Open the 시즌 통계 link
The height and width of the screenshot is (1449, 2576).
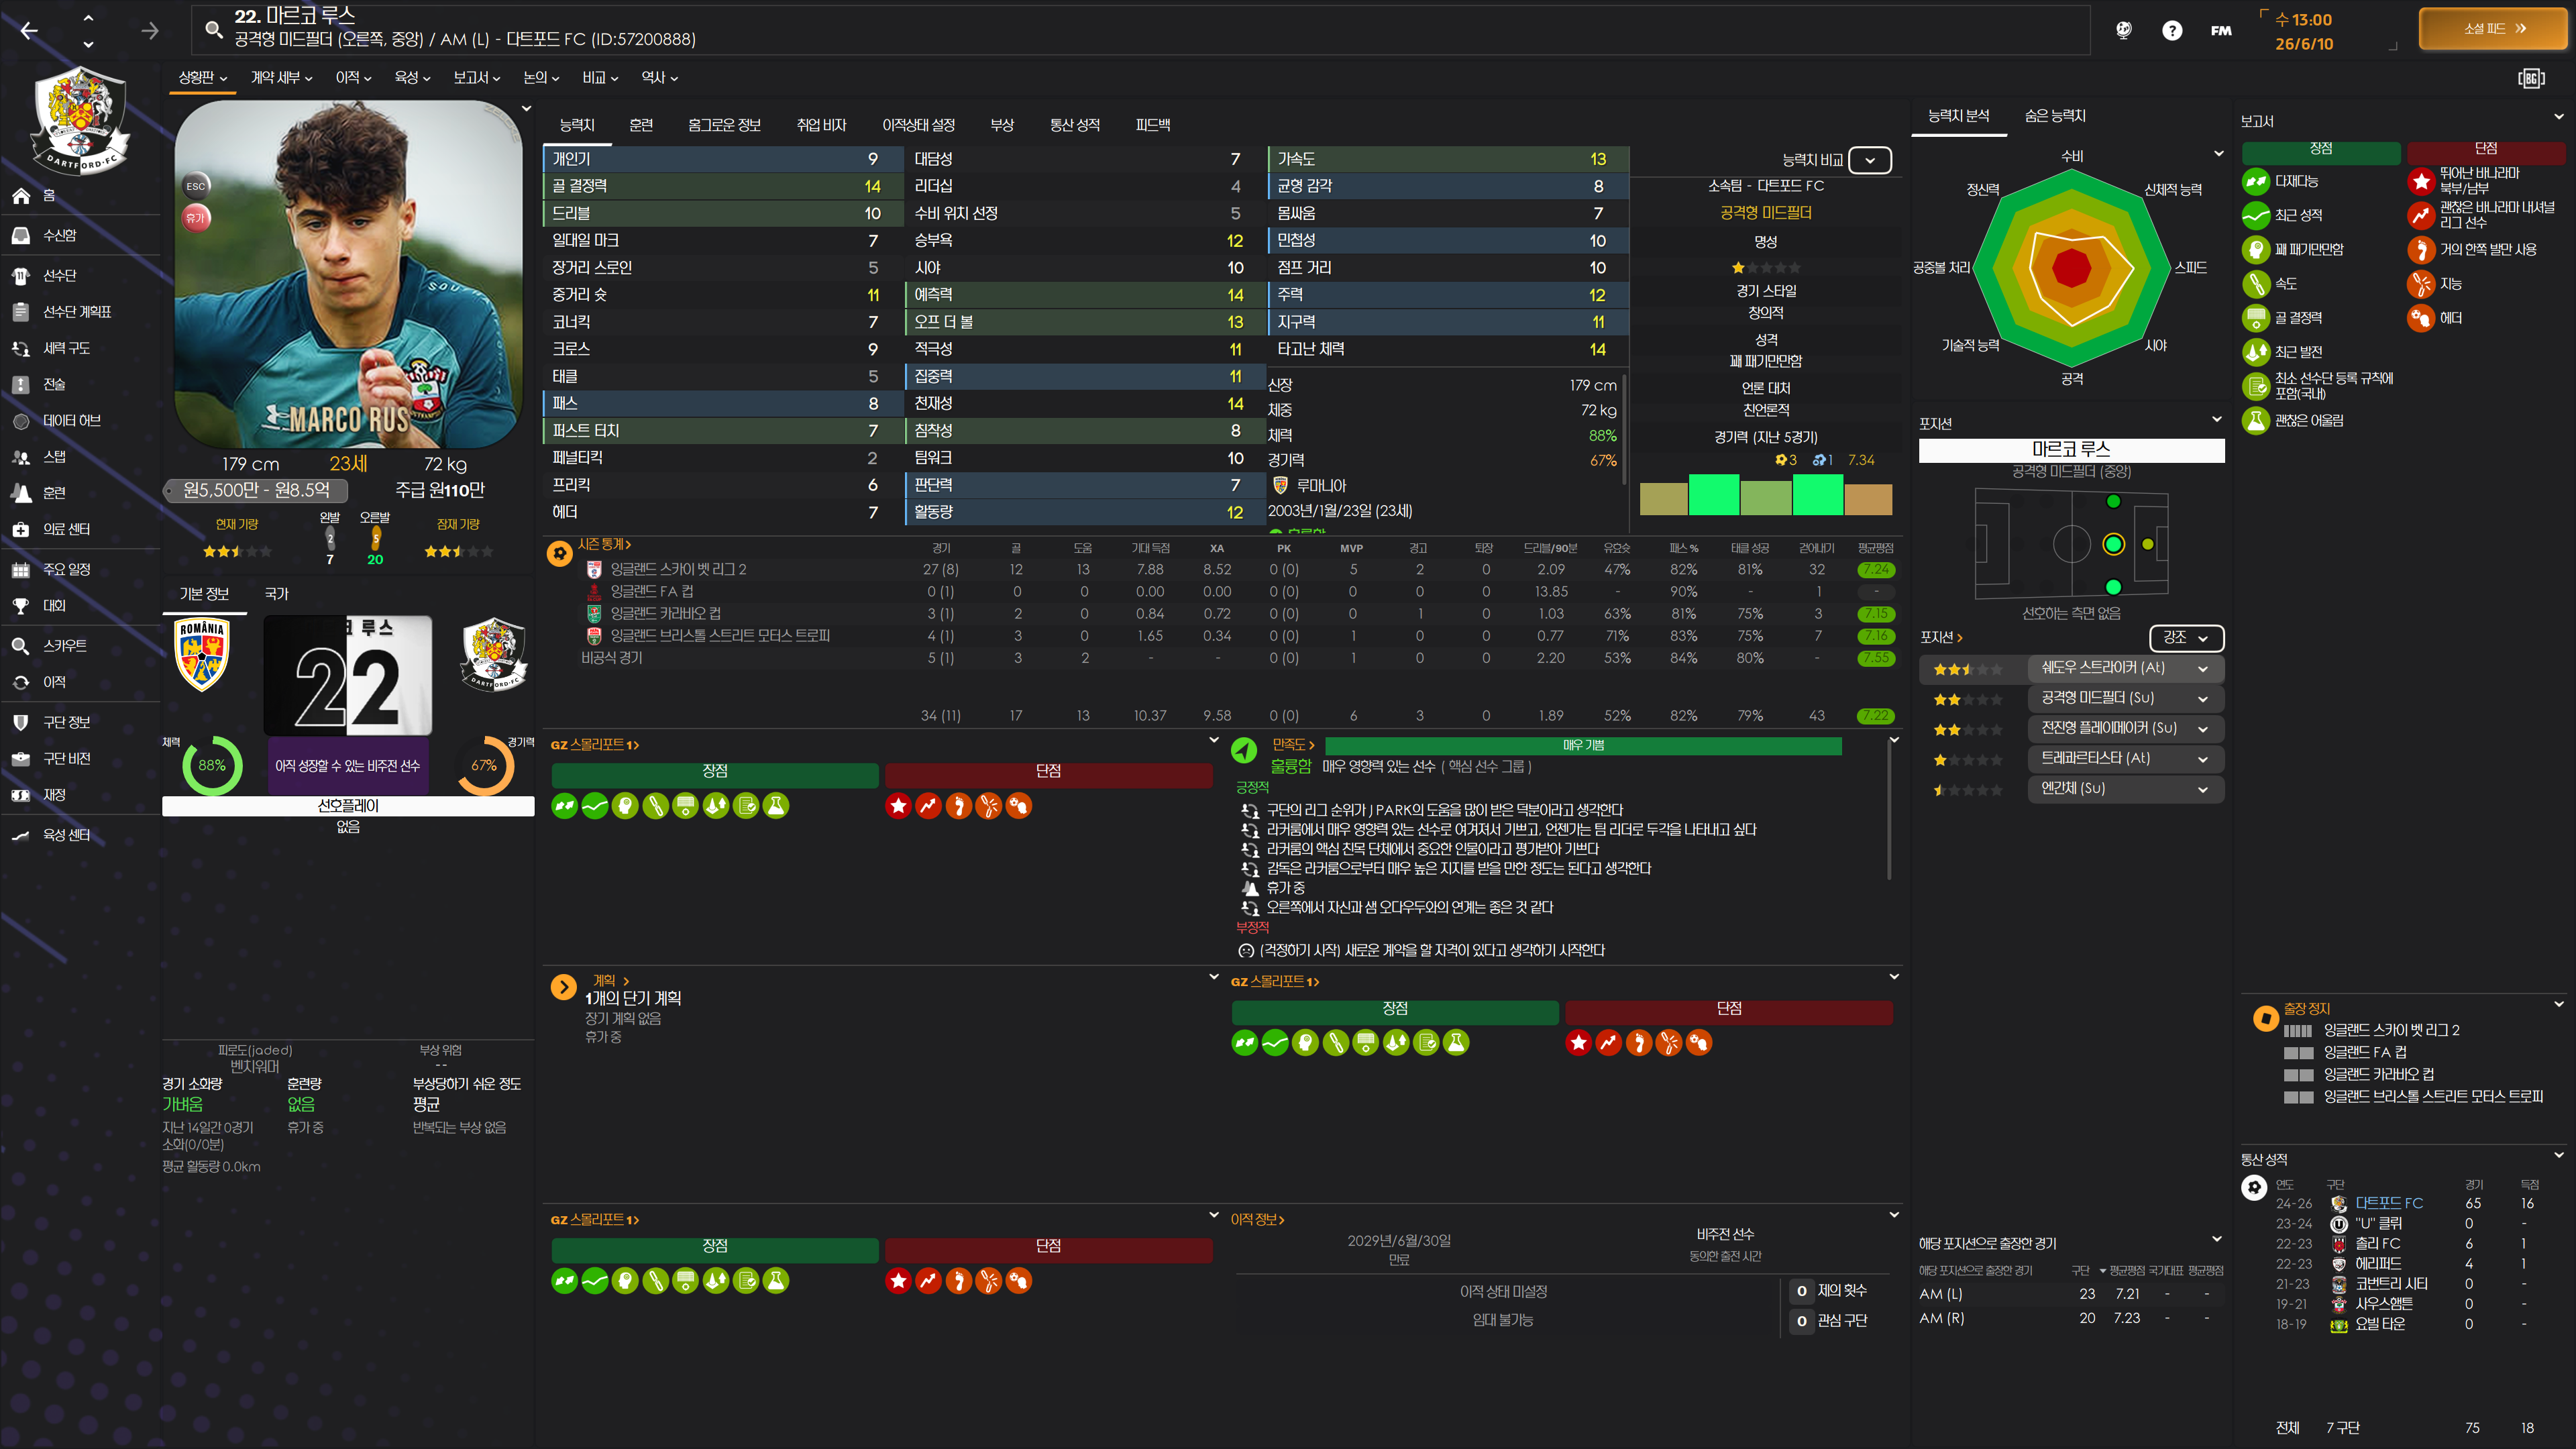[x=604, y=544]
